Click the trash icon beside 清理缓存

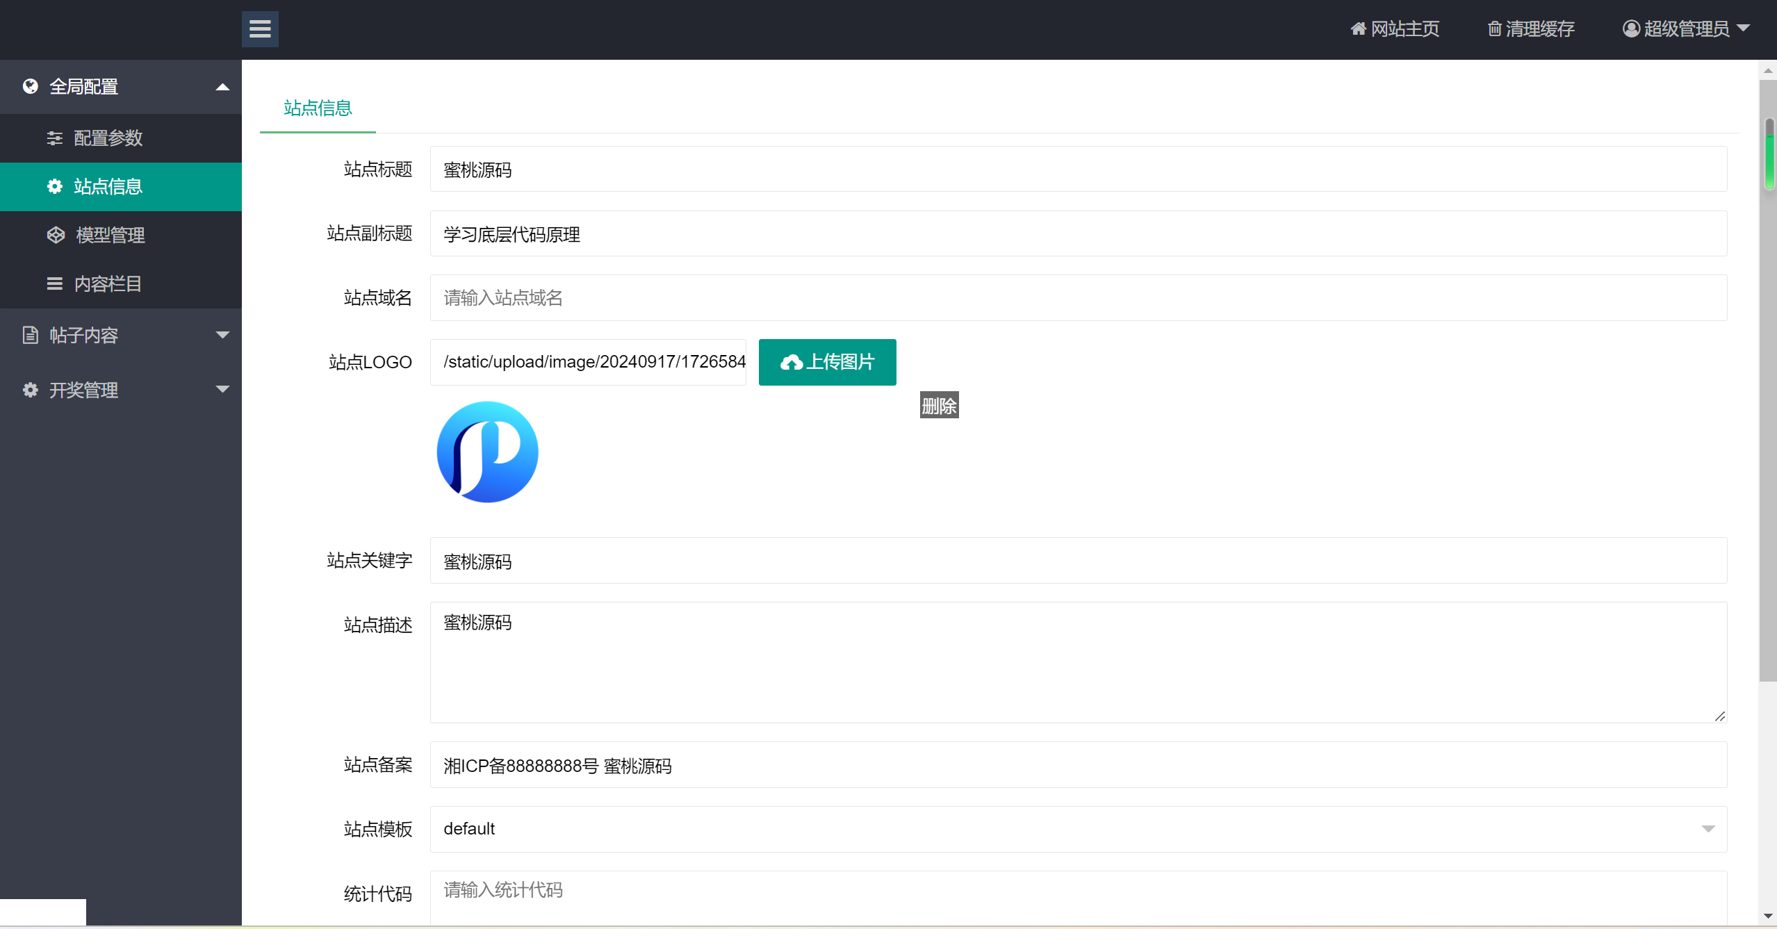tap(1494, 29)
